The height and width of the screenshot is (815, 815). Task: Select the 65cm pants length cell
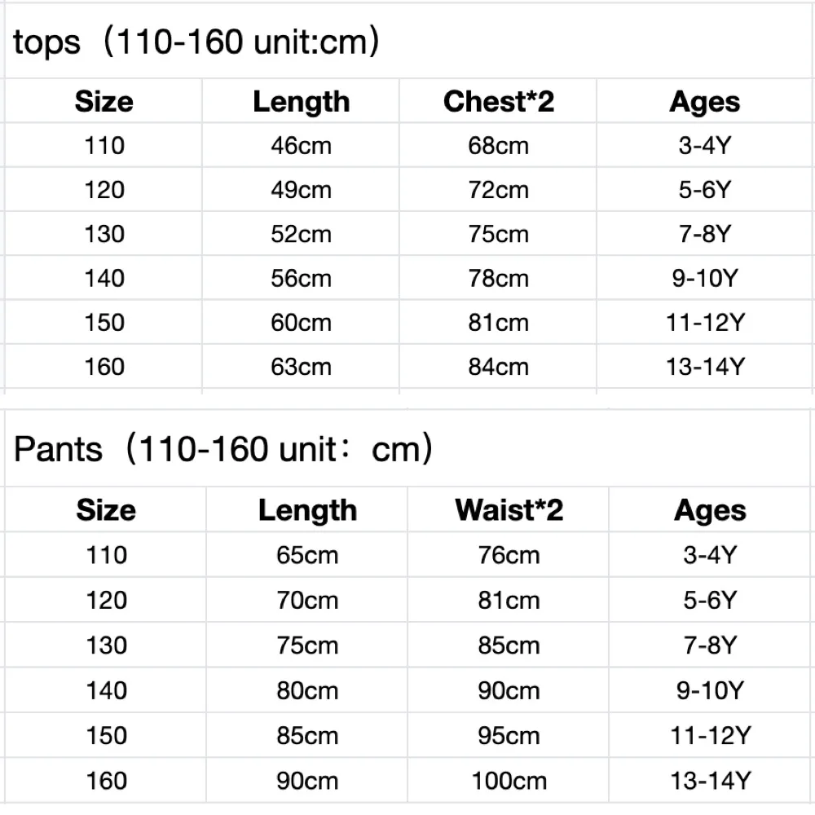pos(307,554)
